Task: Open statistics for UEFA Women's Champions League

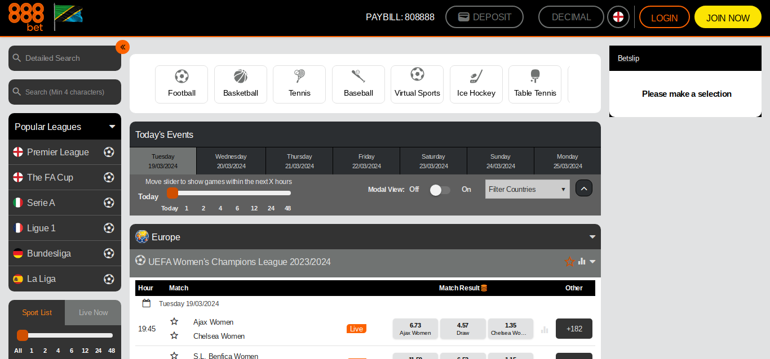Action: click(x=582, y=262)
